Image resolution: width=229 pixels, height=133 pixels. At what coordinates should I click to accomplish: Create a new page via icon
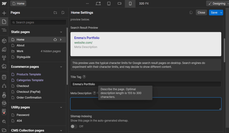click(x=63, y=13)
